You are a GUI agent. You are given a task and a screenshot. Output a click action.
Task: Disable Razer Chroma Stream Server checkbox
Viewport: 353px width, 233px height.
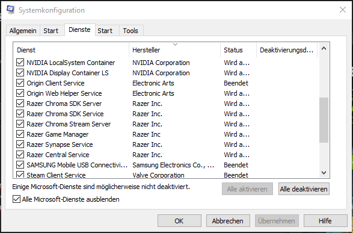tap(20, 124)
